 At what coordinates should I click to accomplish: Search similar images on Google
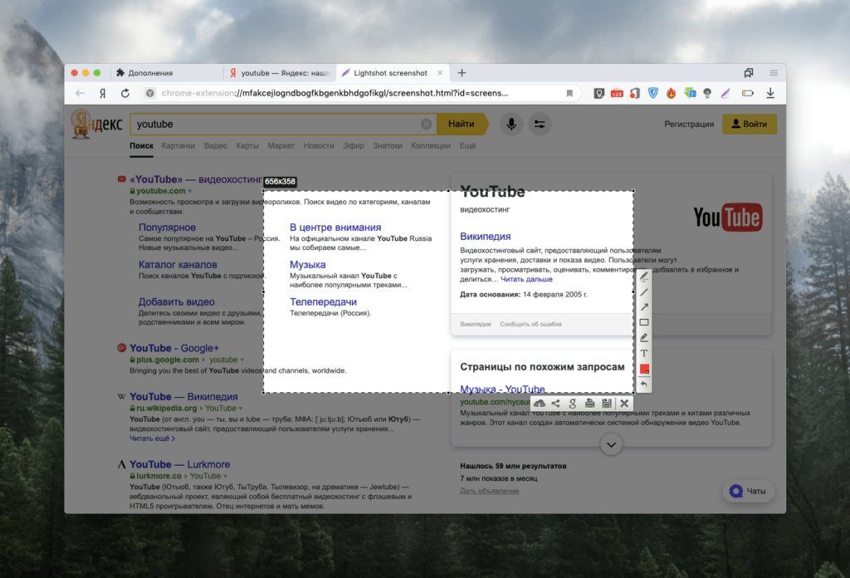tap(573, 404)
